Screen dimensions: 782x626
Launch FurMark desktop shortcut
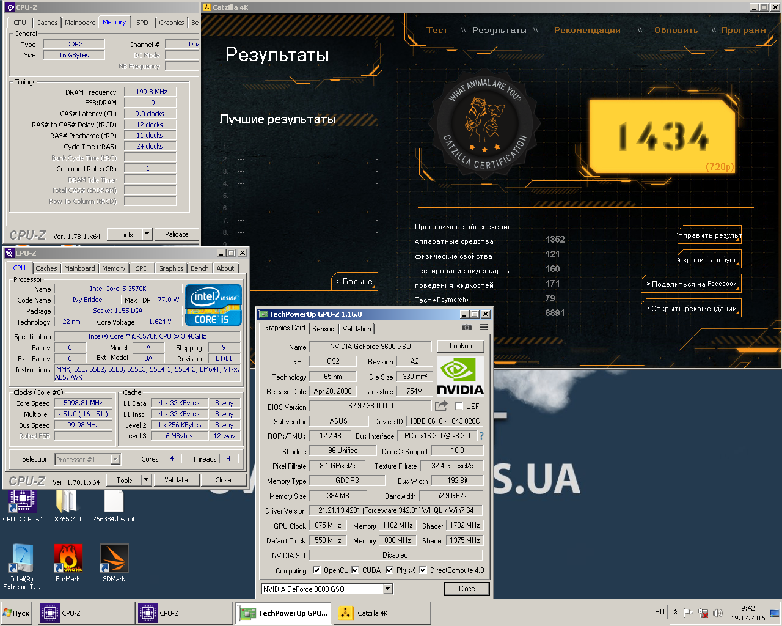[x=68, y=564]
